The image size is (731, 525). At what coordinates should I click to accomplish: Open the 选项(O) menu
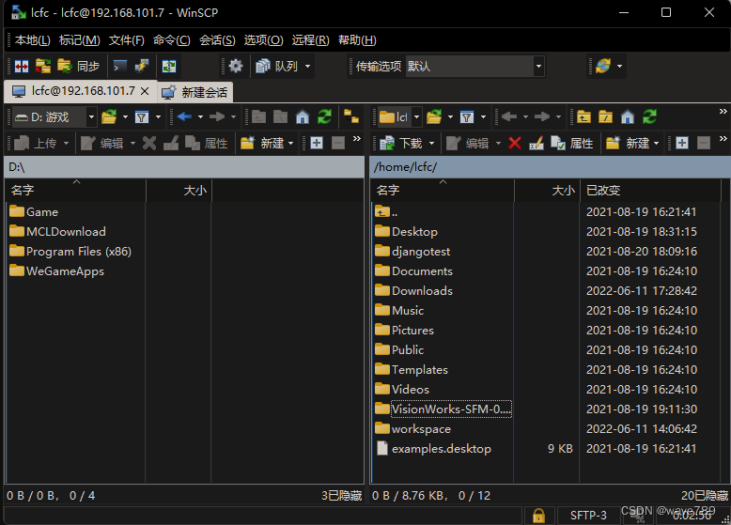(263, 40)
